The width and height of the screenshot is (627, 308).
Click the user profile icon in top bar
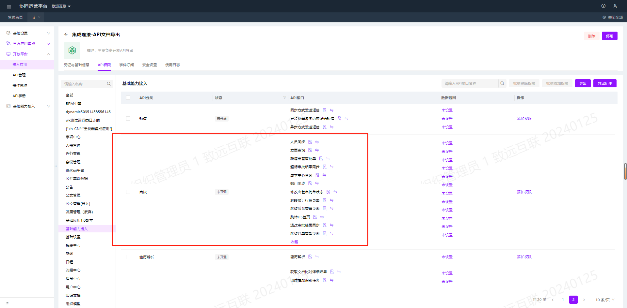(615, 6)
